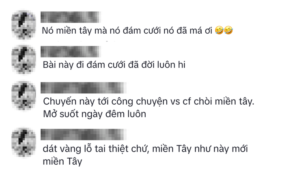Click words "má ơi" in first comment
The image size is (284, 185).
tap(201, 31)
